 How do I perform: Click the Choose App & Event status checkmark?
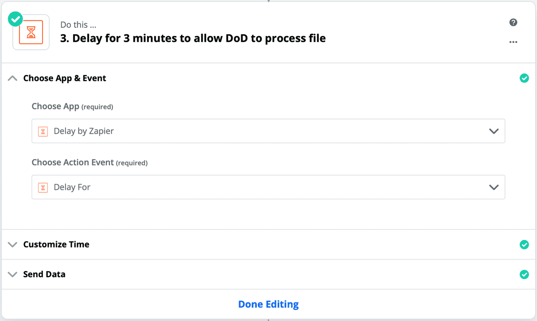point(524,78)
